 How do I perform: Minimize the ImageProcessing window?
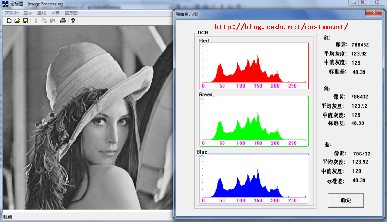coord(353,3)
